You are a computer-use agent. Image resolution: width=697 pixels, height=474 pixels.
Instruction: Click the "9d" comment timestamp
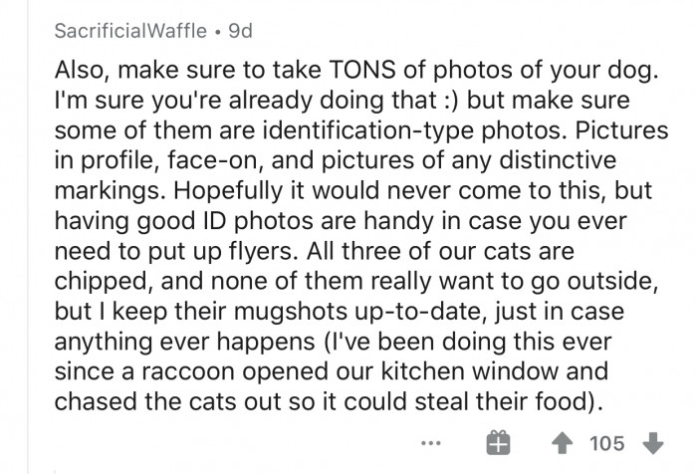[x=240, y=31]
